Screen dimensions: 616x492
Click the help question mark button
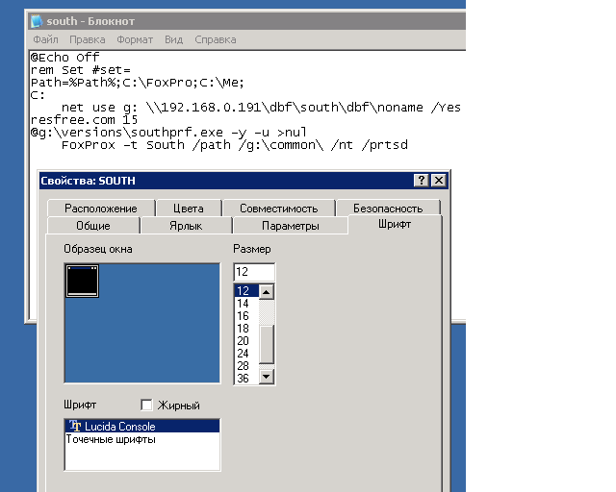click(421, 181)
